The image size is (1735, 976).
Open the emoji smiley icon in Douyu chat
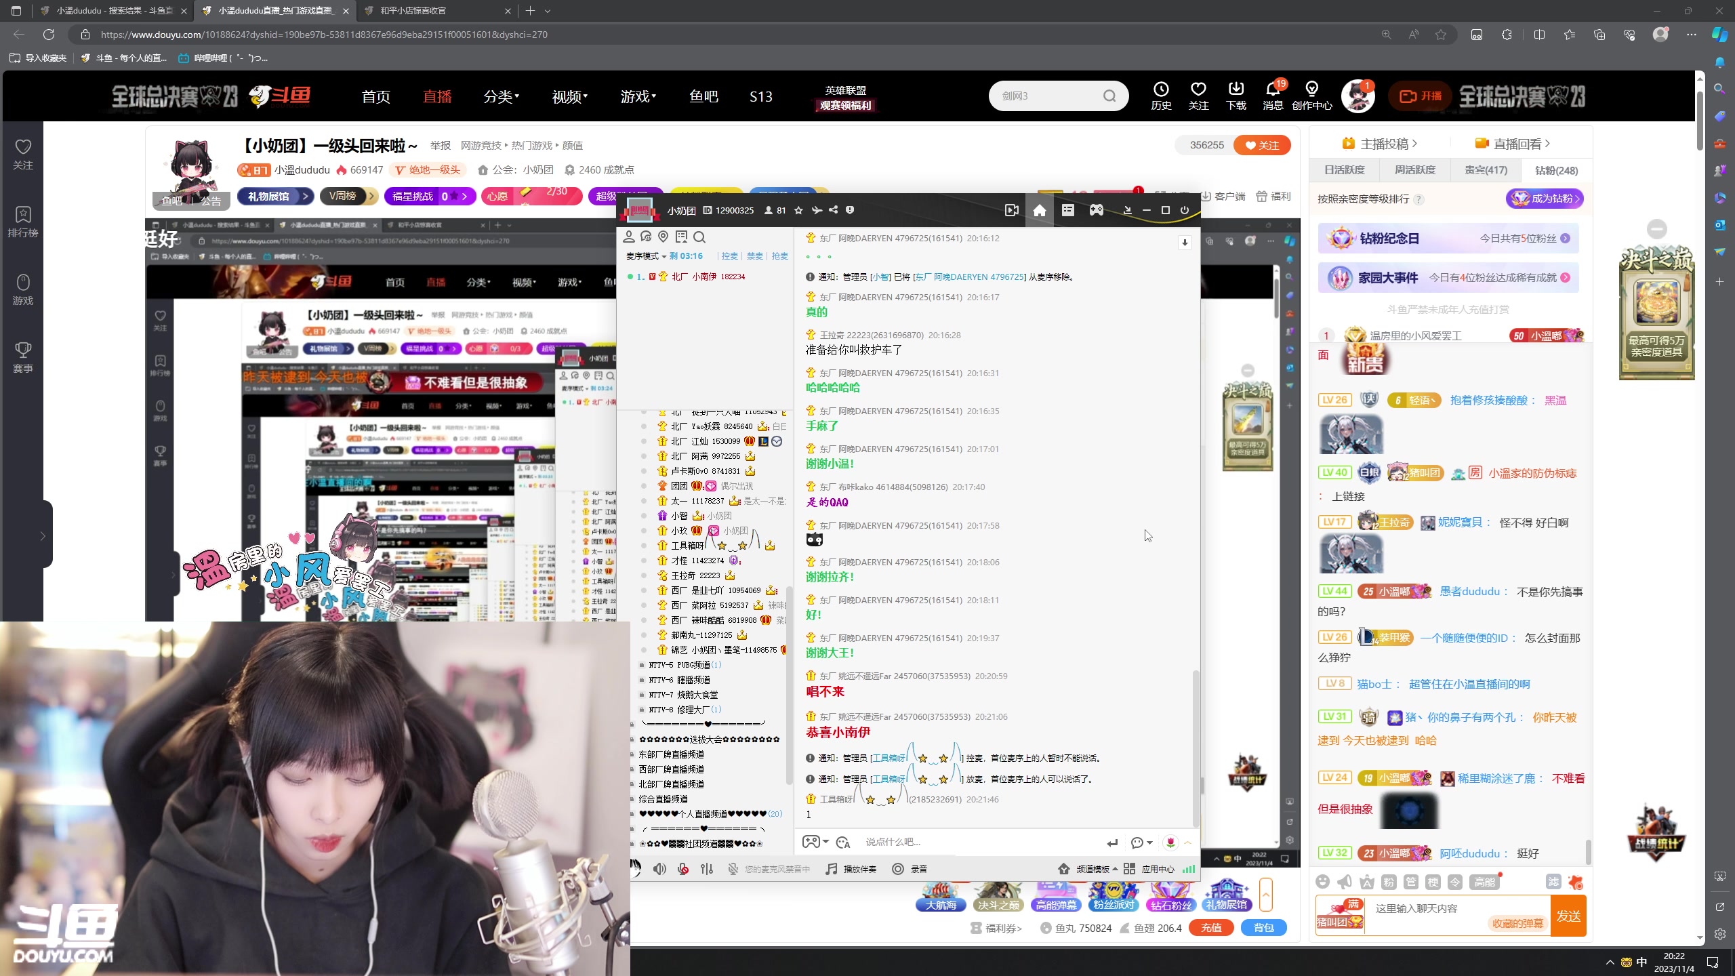(x=1322, y=881)
